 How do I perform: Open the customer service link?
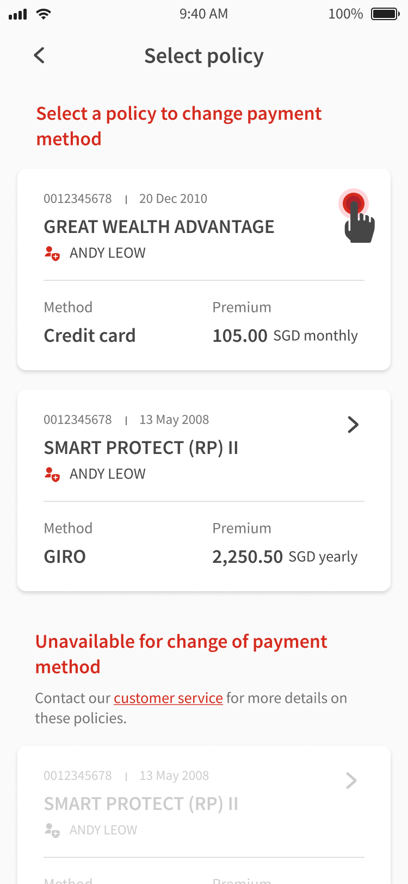pos(168,698)
